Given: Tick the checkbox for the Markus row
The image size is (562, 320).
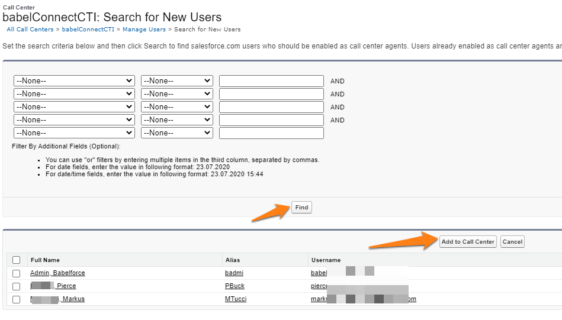Looking at the screenshot, I should [x=17, y=299].
